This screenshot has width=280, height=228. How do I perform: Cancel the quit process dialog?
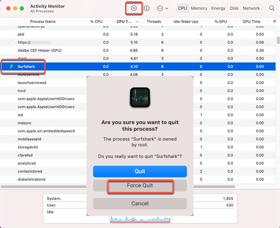click(x=140, y=203)
